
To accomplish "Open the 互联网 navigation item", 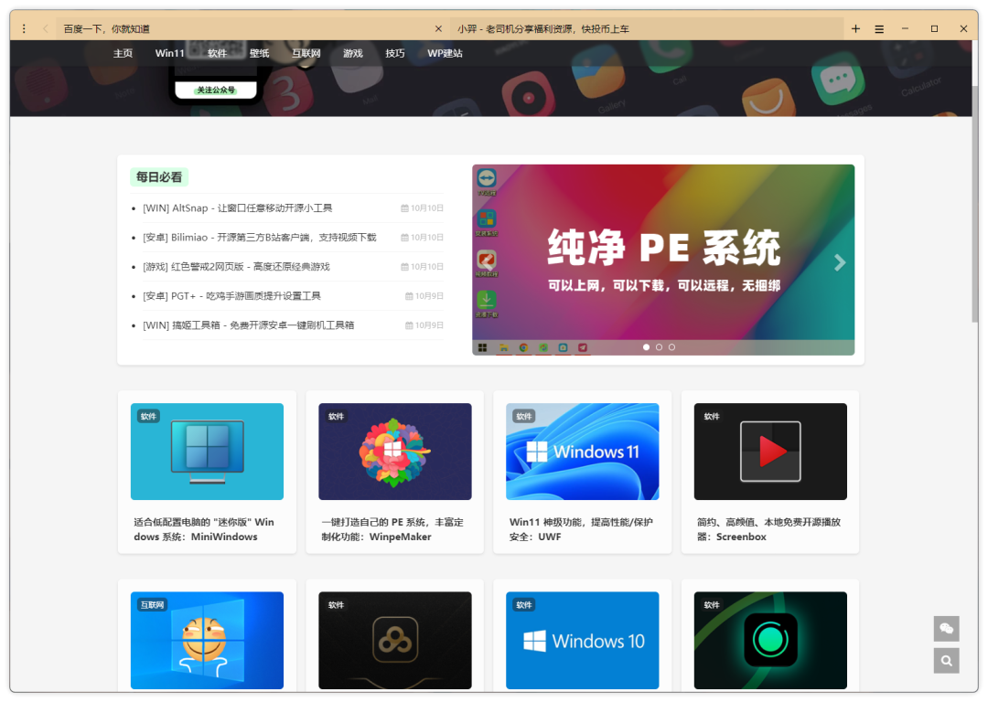I will pyautogui.click(x=306, y=53).
